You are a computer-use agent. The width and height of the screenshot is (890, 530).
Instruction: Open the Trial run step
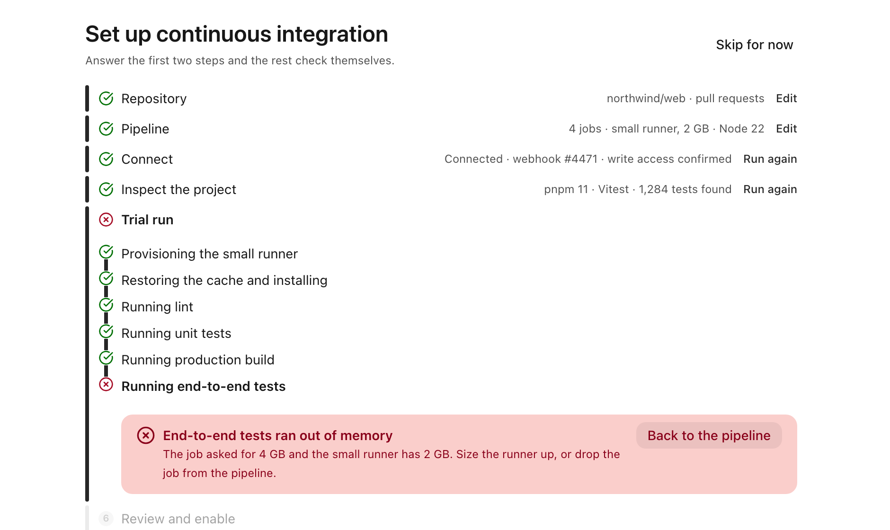[x=147, y=220]
